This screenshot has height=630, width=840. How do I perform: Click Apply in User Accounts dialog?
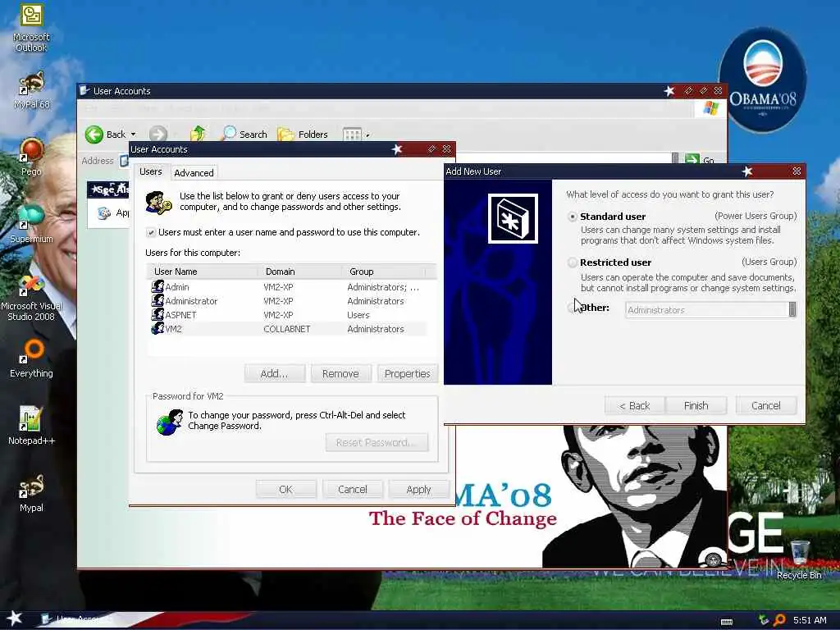[418, 489]
